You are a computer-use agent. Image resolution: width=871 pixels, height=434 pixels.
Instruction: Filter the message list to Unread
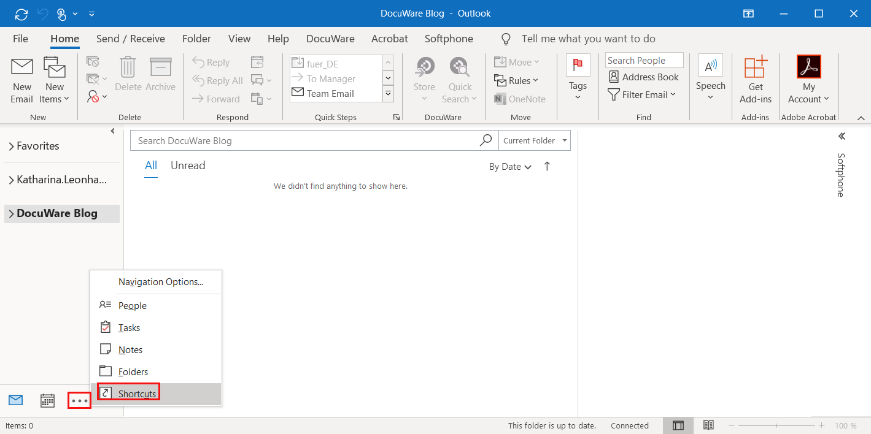coord(188,166)
